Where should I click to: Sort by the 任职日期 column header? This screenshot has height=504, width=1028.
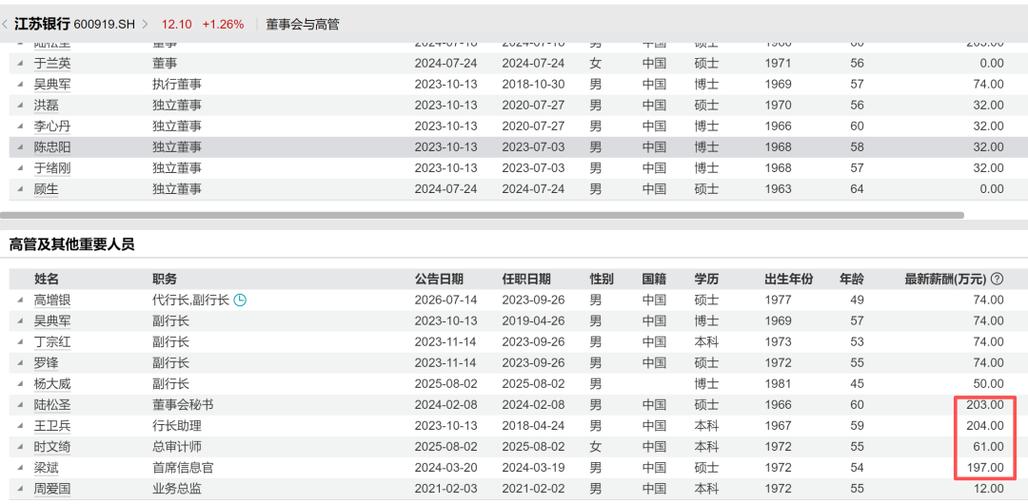[x=526, y=280]
